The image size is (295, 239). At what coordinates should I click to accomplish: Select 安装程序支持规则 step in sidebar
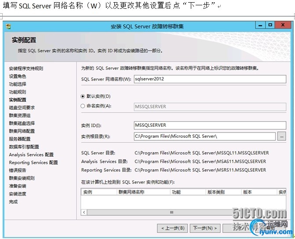point(26,69)
